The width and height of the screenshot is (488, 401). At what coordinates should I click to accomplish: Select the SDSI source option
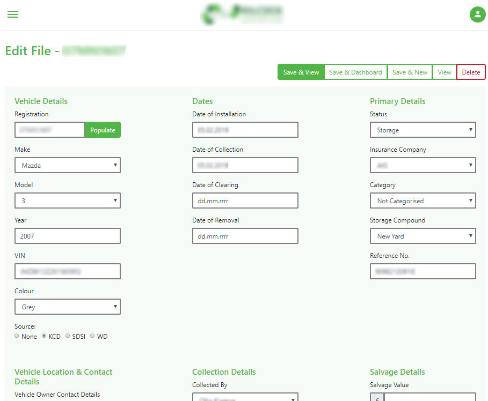coord(68,336)
